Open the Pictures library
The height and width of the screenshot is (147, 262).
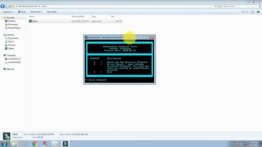12,45
